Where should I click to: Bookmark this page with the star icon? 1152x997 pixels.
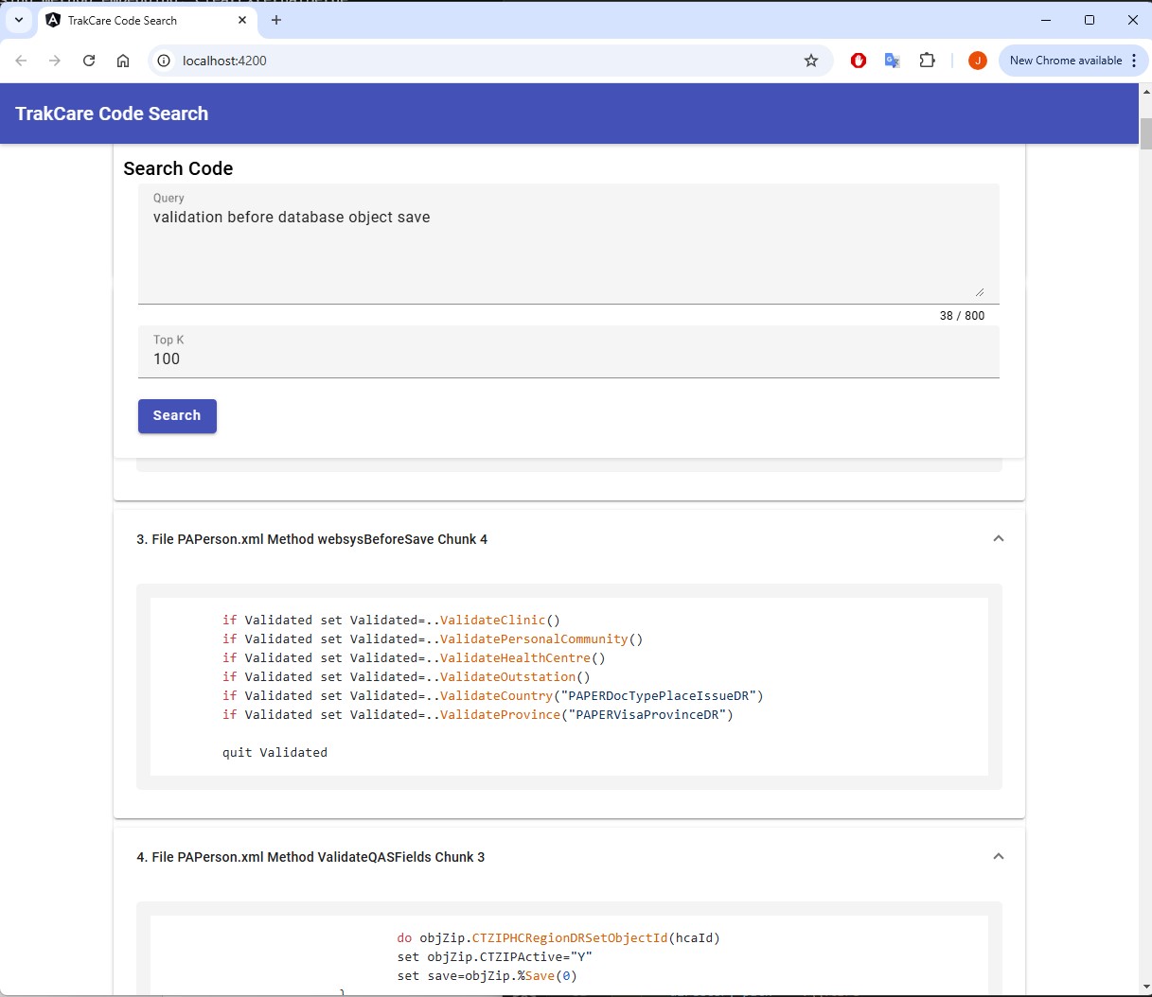pos(811,61)
